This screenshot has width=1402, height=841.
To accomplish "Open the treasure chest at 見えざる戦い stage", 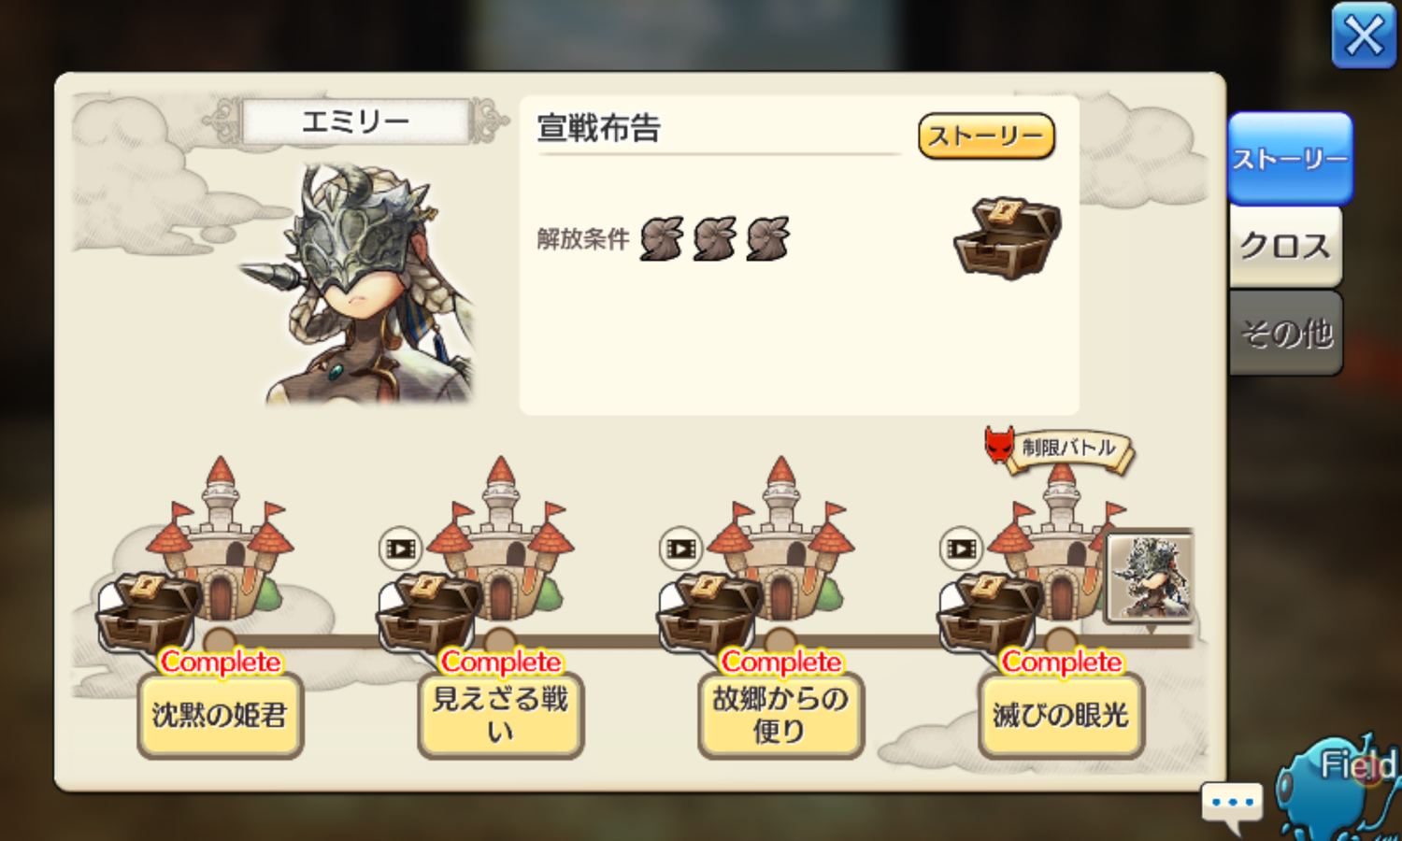I will pyautogui.click(x=428, y=612).
